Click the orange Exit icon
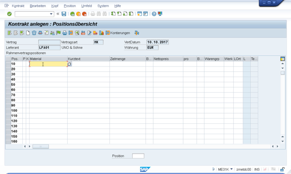 pyautogui.click(x=78, y=14)
